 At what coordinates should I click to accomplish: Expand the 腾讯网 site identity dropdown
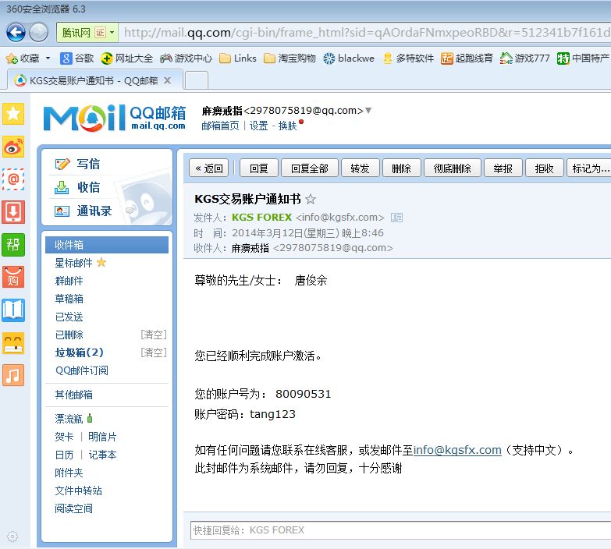coord(112,33)
